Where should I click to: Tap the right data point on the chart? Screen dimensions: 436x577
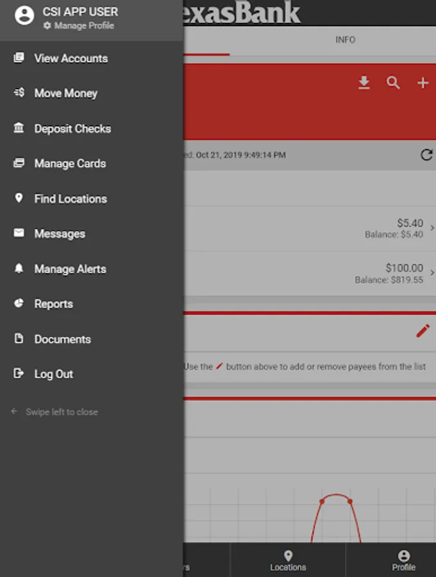350,501
